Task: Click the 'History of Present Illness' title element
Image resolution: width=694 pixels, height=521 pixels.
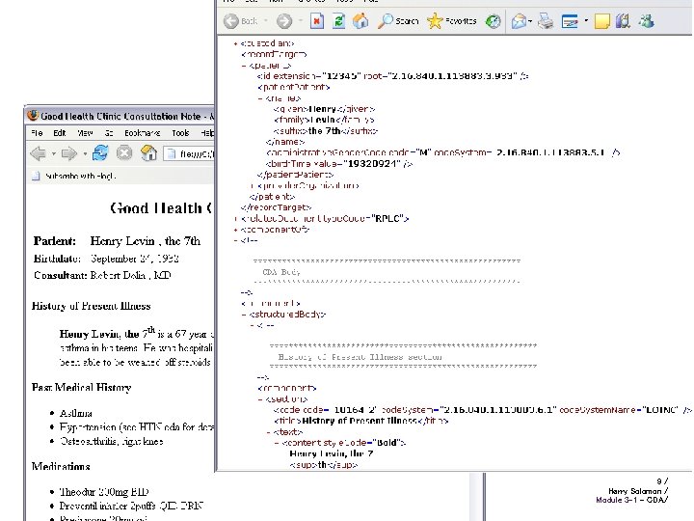Action: pos(360,421)
